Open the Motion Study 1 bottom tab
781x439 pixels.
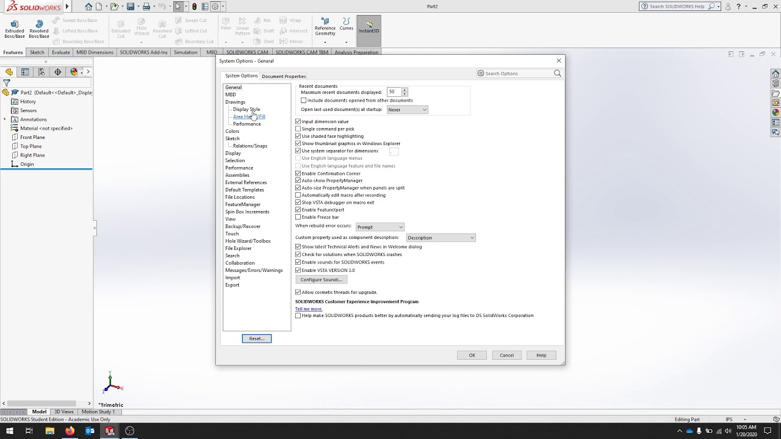coord(98,412)
